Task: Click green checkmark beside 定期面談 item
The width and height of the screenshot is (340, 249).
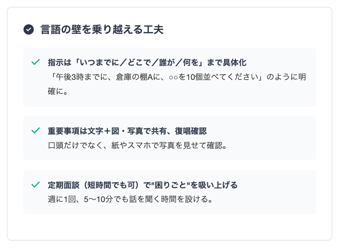Action: pyautogui.click(x=36, y=185)
